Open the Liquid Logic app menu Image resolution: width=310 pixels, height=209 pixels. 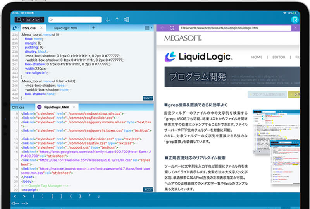(15, 28)
